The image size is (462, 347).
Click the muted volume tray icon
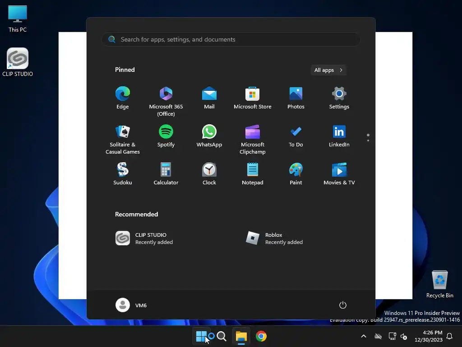pyautogui.click(x=404, y=336)
